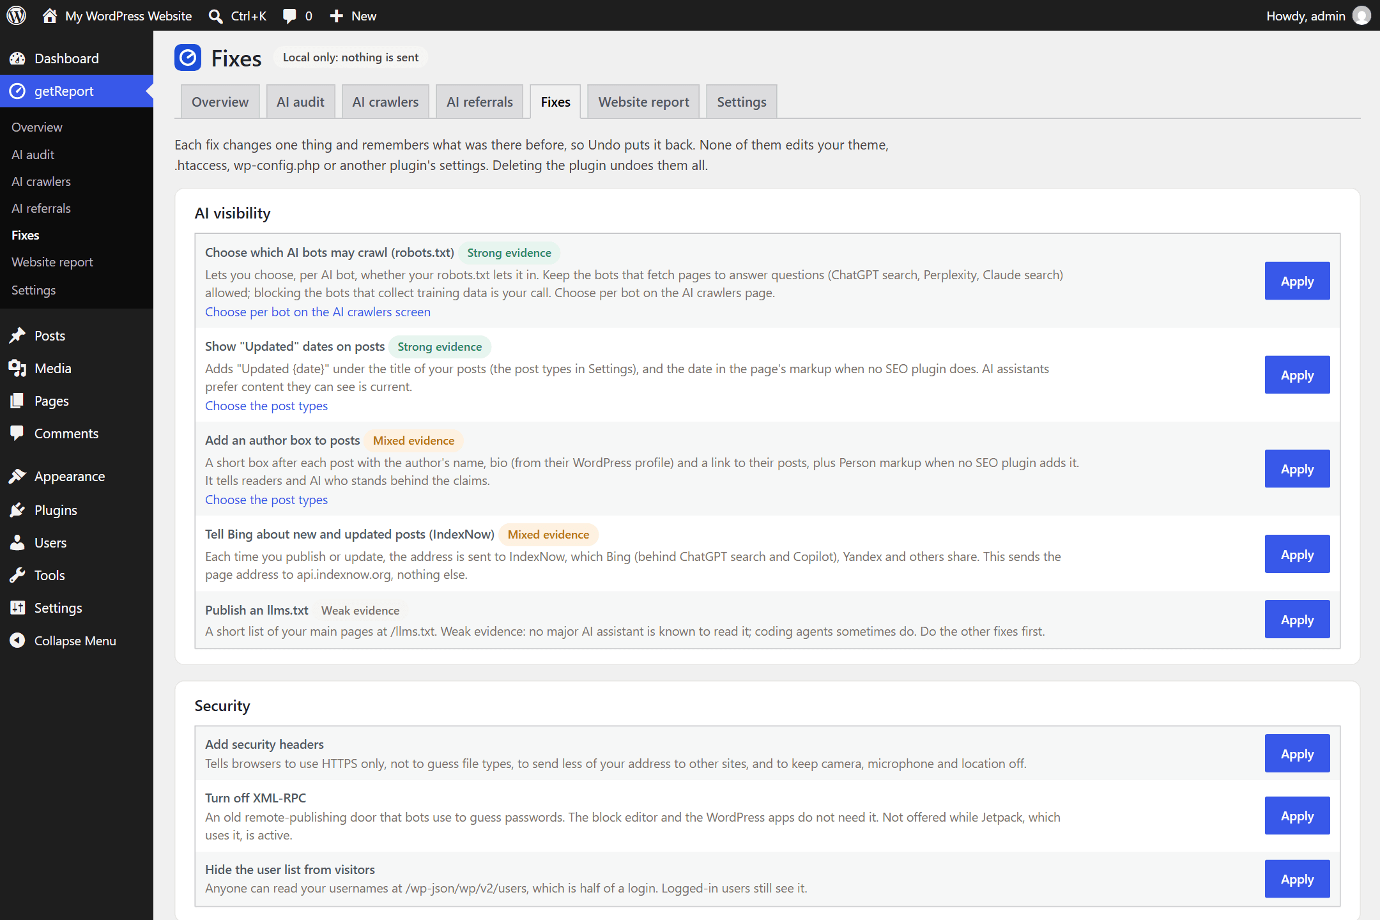The image size is (1380, 920).
Task: Open AI audit in the sidebar submenu
Action: click(x=33, y=155)
